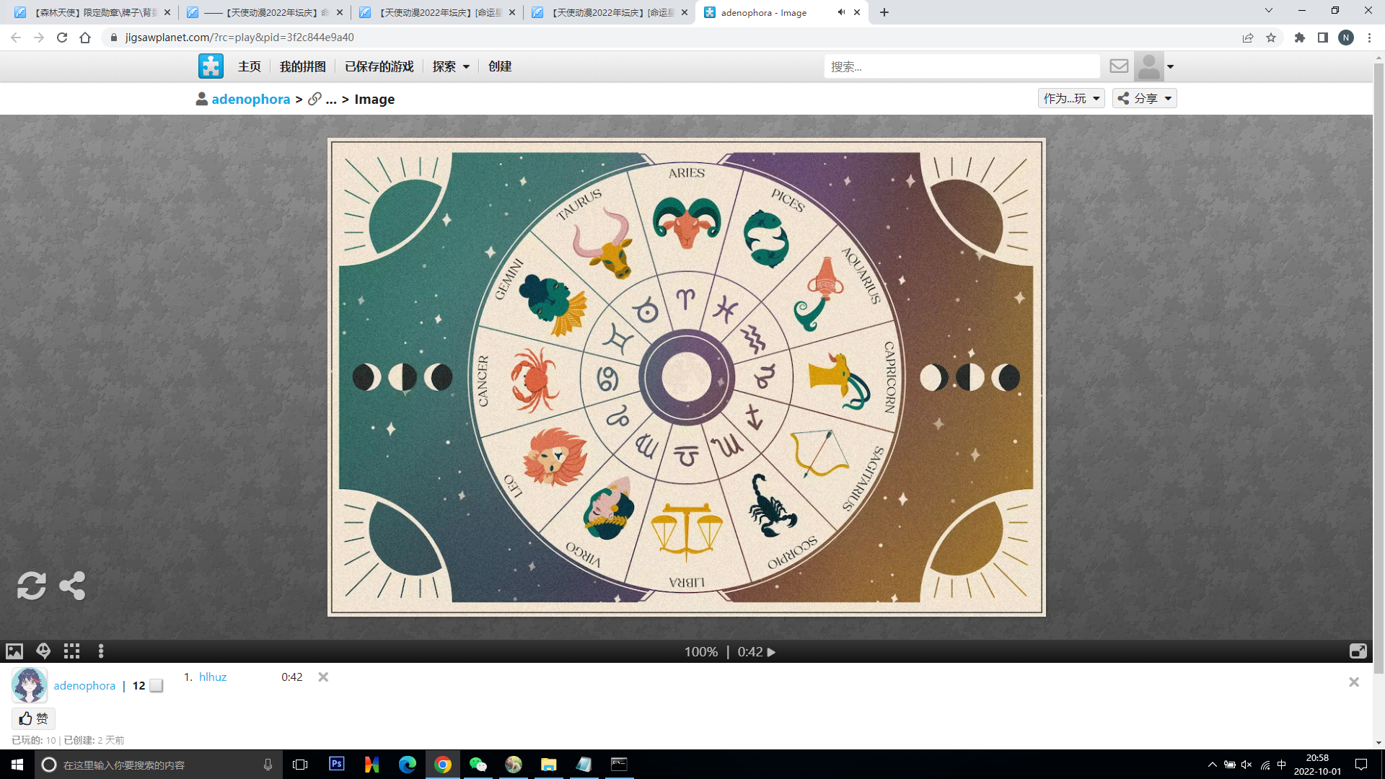The width and height of the screenshot is (1385, 779).
Task: Restart the puzzle with the refresh icon
Action: coord(32,586)
